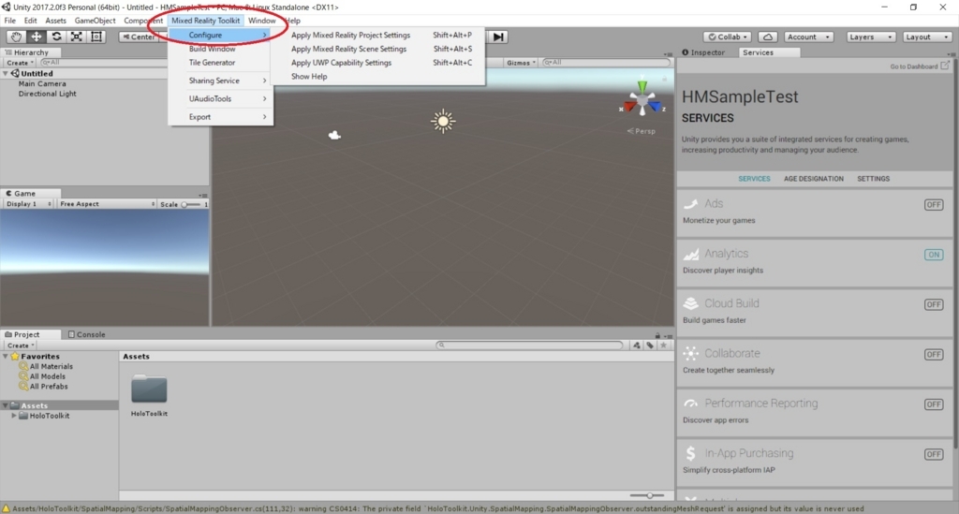Collapse the Untitled scene in the Hierarchy

pyautogui.click(x=6, y=73)
